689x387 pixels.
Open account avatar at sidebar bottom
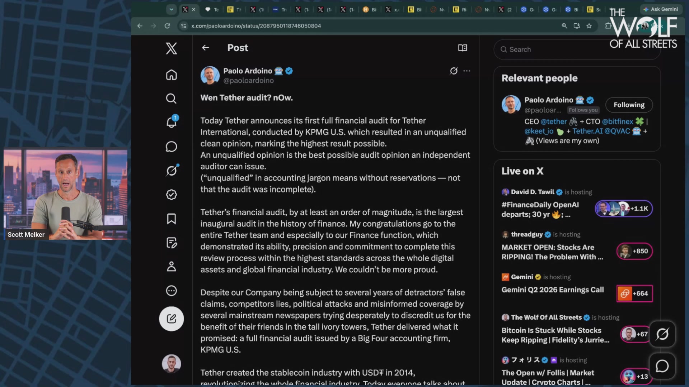[x=171, y=364]
